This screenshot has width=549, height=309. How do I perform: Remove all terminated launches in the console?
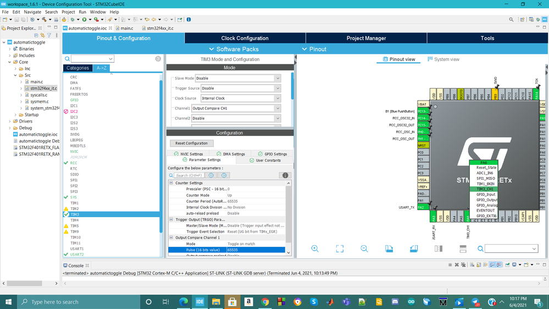point(463,265)
